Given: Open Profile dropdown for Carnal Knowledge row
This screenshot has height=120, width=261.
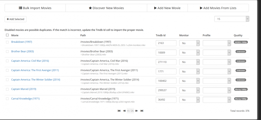Looking at the screenshot, I should pos(217,100).
